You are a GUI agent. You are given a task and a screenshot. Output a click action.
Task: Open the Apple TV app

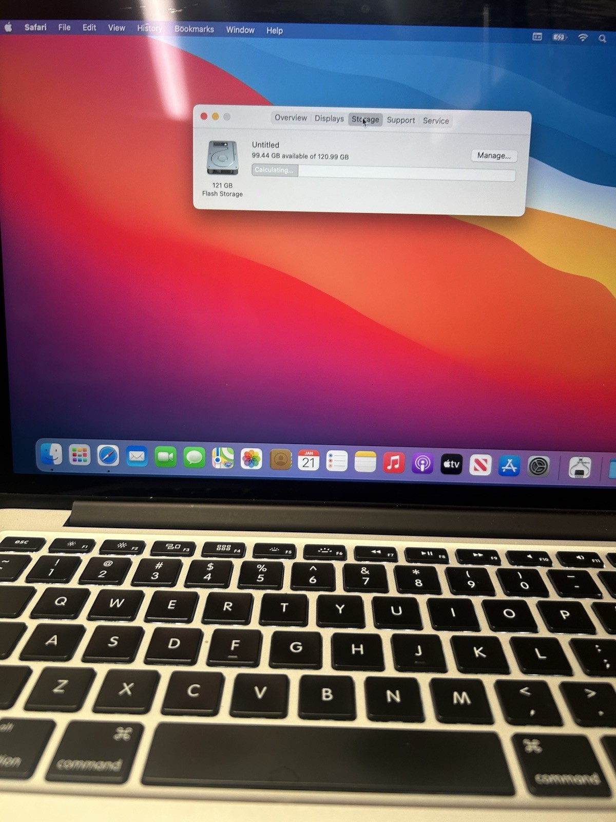point(451,464)
